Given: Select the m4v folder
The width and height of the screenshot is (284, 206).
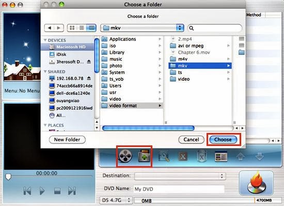Looking at the screenshot, I should tap(200, 59).
